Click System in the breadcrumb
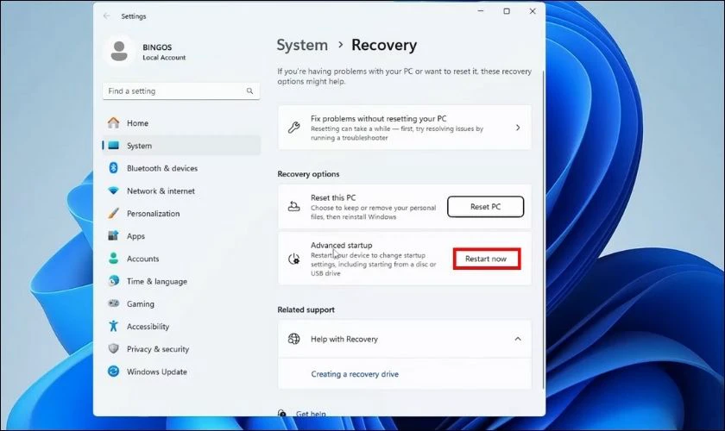 pyautogui.click(x=302, y=45)
